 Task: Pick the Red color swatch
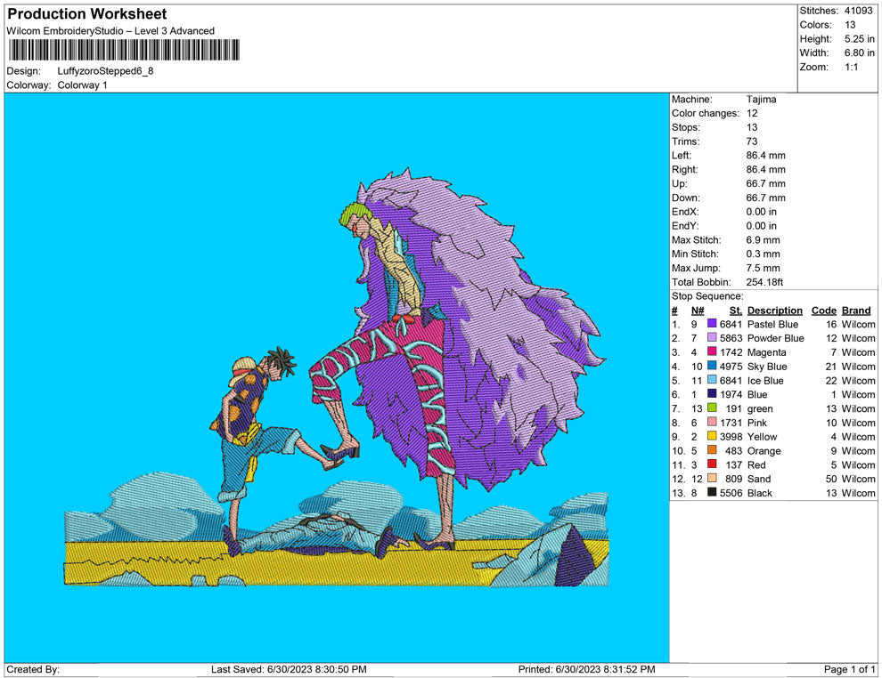pyautogui.click(x=712, y=465)
